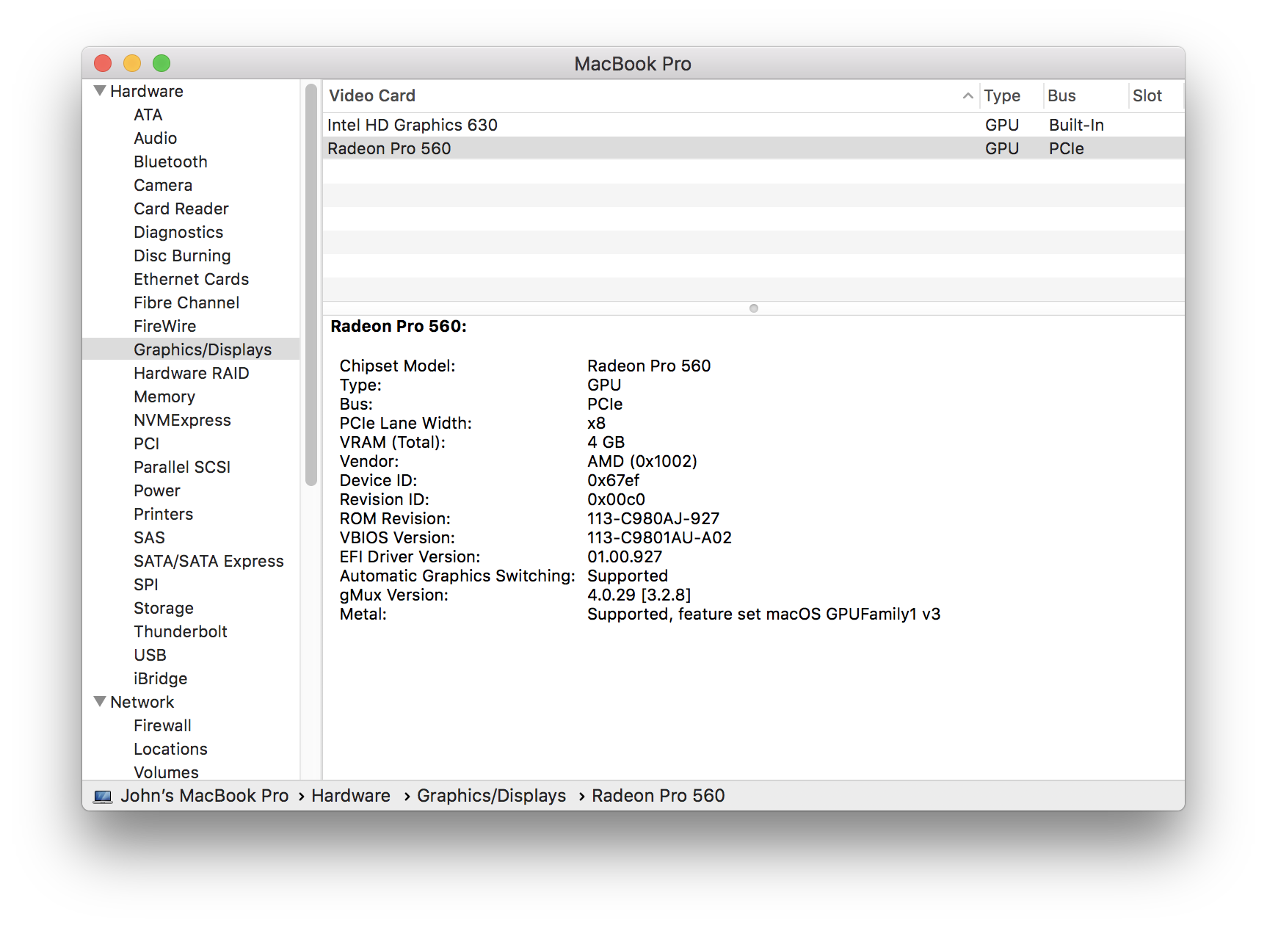The width and height of the screenshot is (1267, 928).
Task: Click the EFI Driver Version value 01.00.927
Action: (625, 557)
